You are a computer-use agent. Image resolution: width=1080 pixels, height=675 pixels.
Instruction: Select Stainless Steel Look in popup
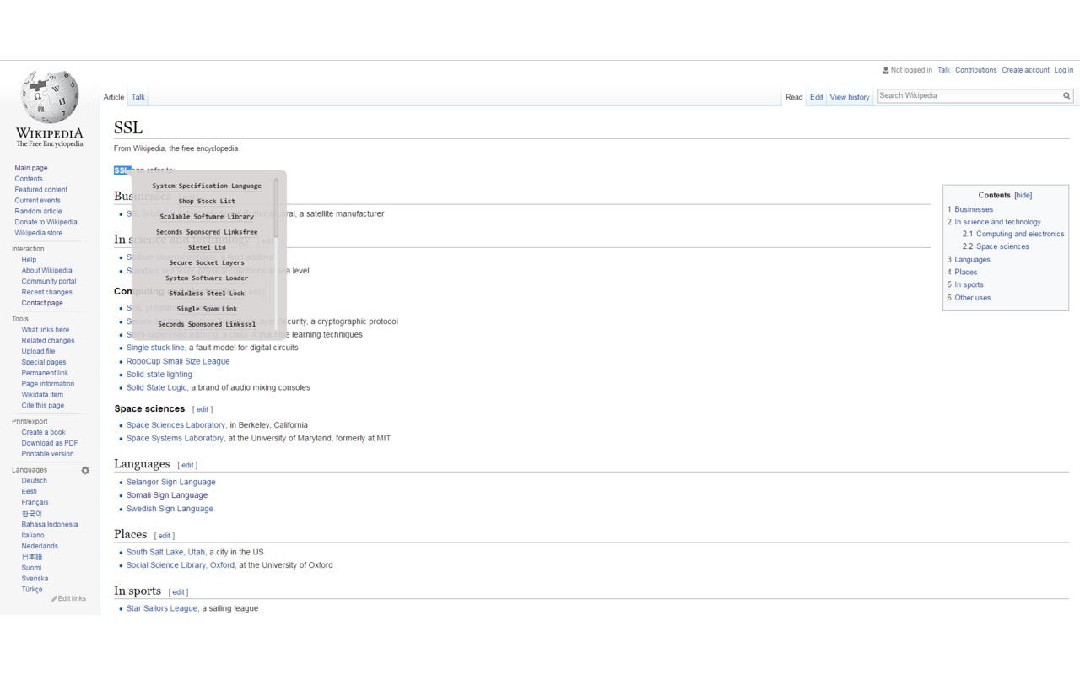(x=207, y=293)
